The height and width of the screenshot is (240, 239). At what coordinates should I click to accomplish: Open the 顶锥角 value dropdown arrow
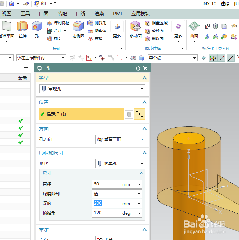click(139, 213)
